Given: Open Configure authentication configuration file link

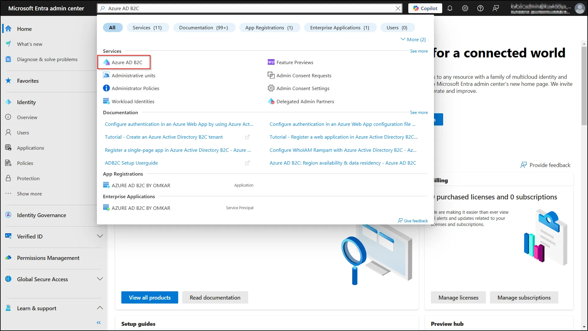Looking at the screenshot, I should tap(343, 124).
